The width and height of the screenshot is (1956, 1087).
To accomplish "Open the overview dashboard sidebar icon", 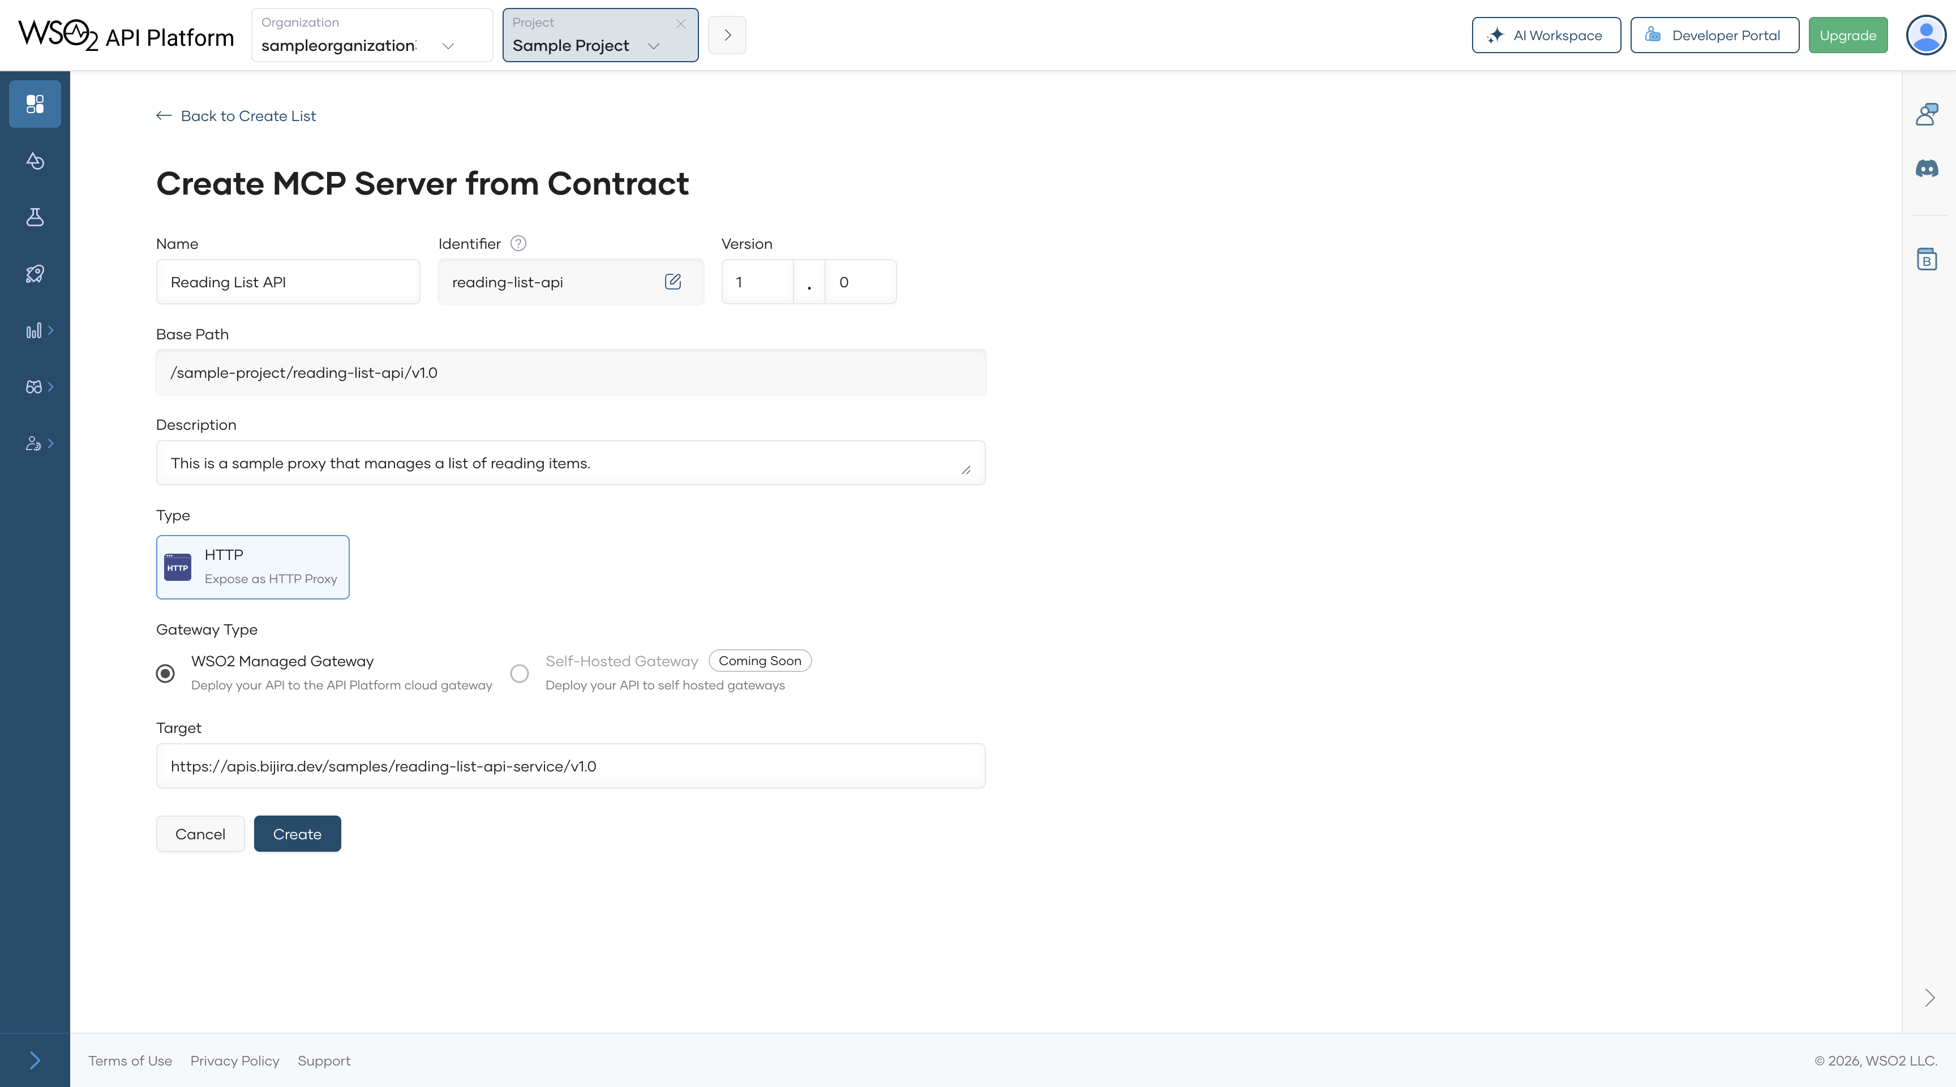I will click(x=35, y=104).
